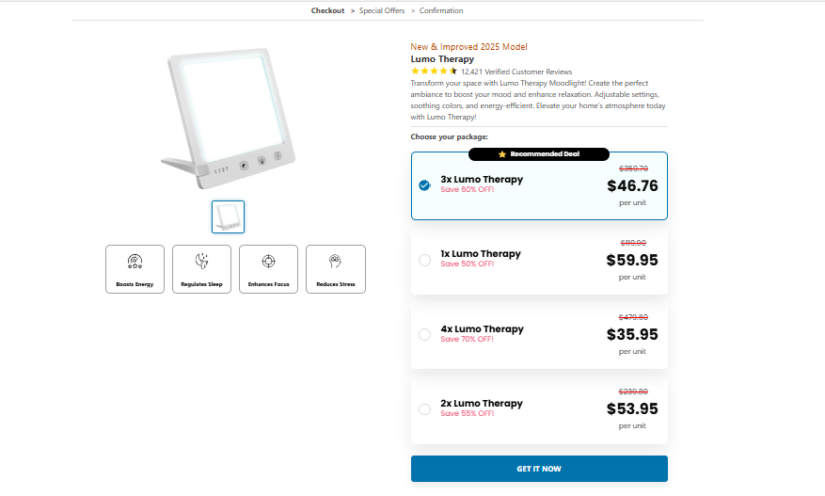Image resolution: width=825 pixels, height=496 pixels.
Task: Go to the Checkout step
Action: [327, 11]
